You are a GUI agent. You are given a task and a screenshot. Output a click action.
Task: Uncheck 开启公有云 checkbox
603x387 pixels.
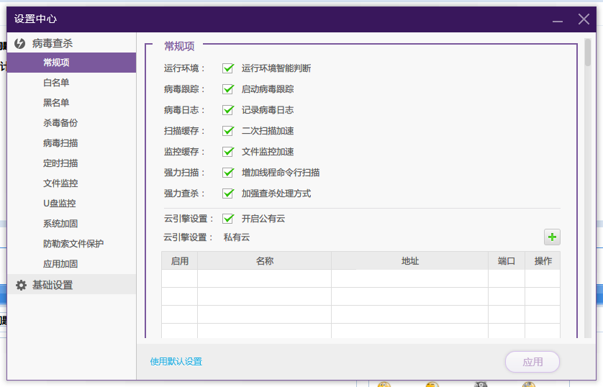click(228, 219)
